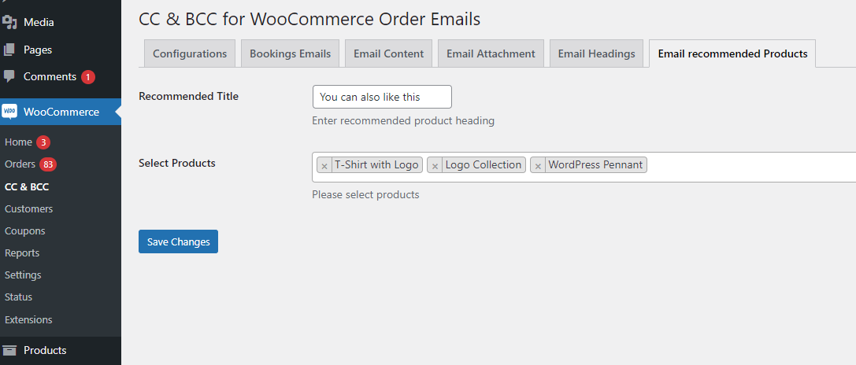Remove T-Shirt with Logo tag

(x=324, y=166)
